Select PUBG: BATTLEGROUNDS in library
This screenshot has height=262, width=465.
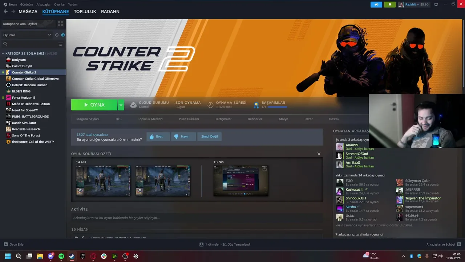(x=30, y=116)
